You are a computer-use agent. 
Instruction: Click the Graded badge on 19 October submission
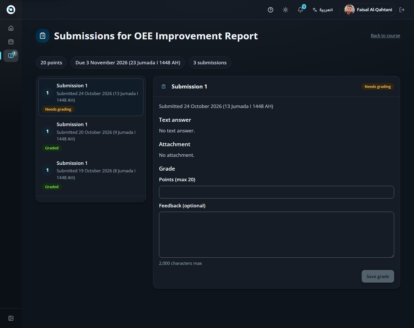(52, 187)
